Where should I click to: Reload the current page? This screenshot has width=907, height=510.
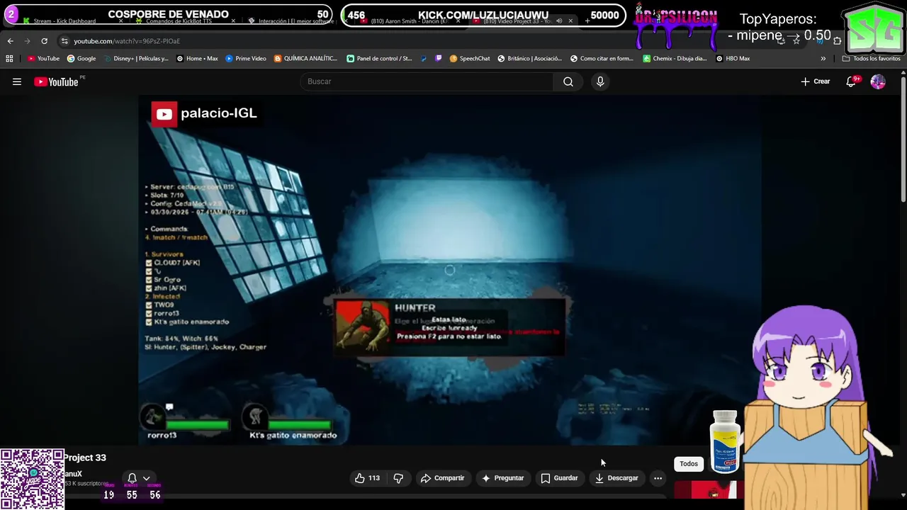[x=45, y=41]
